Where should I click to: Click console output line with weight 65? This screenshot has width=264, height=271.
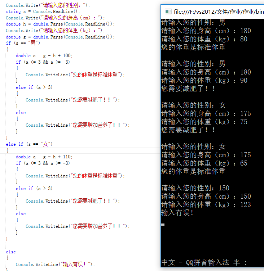pyautogui.click(x=204, y=163)
